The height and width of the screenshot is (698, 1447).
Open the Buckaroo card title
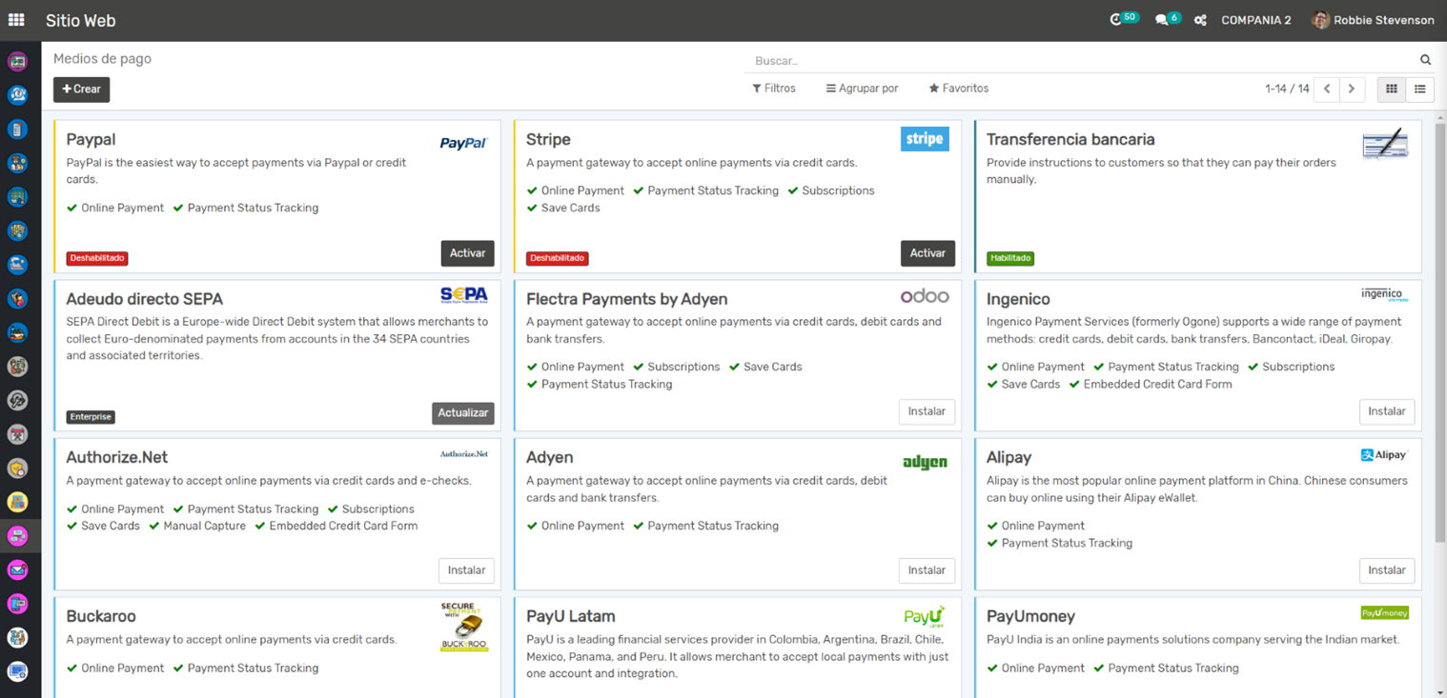101,616
